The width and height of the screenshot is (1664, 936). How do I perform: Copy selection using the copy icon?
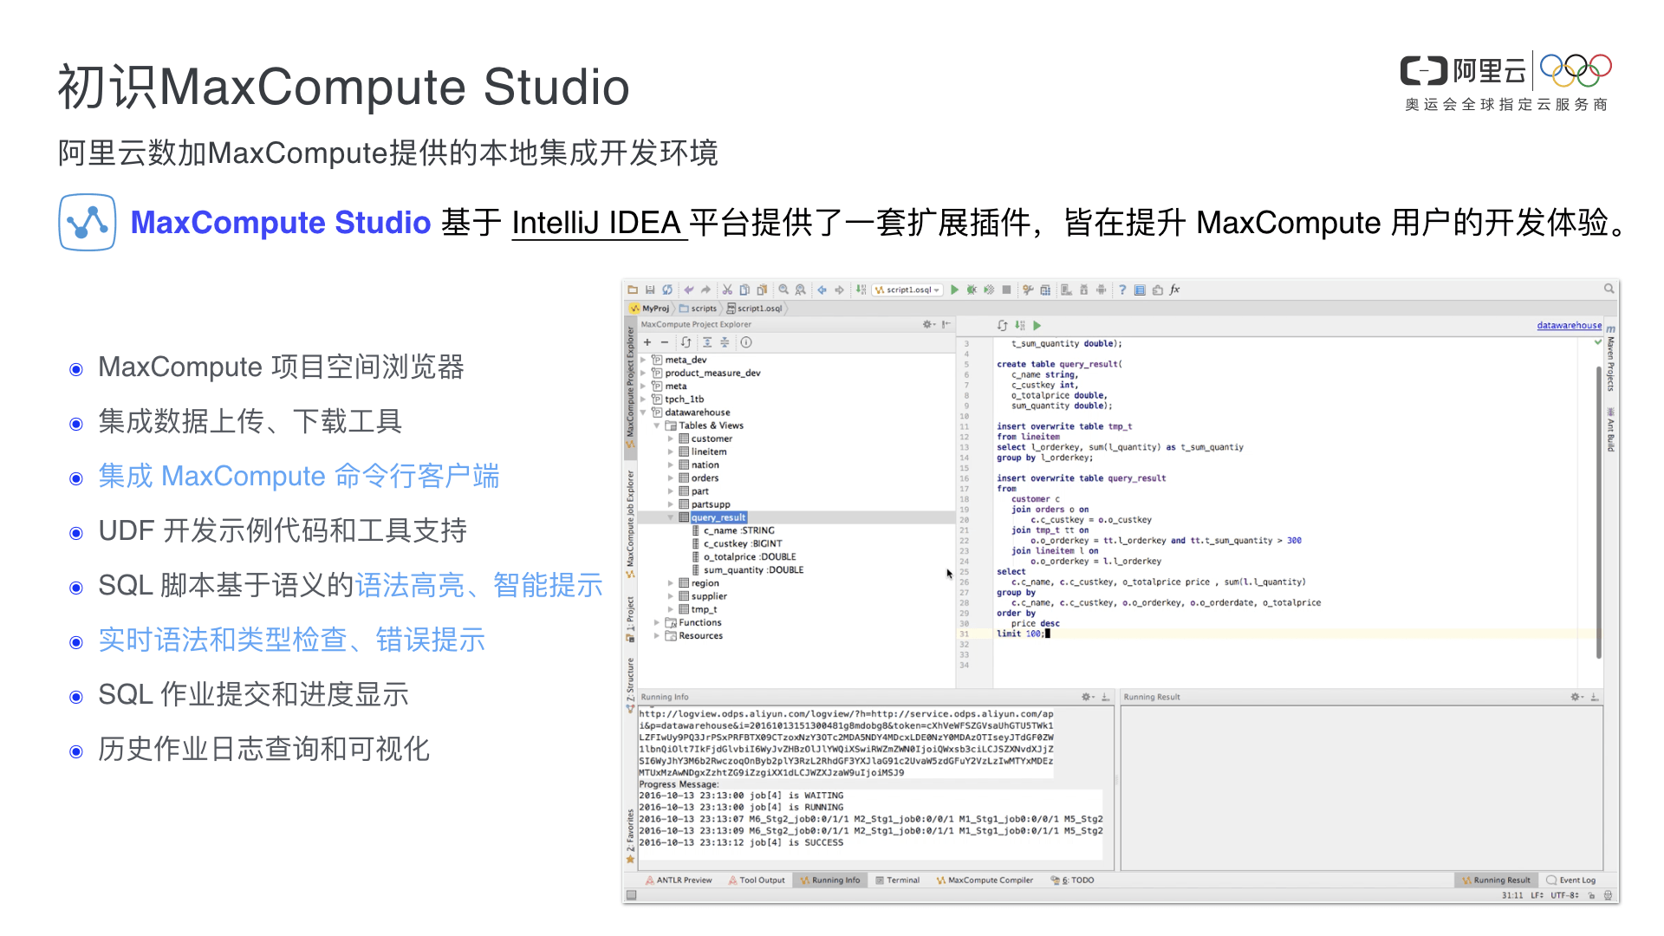[x=744, y=290]
